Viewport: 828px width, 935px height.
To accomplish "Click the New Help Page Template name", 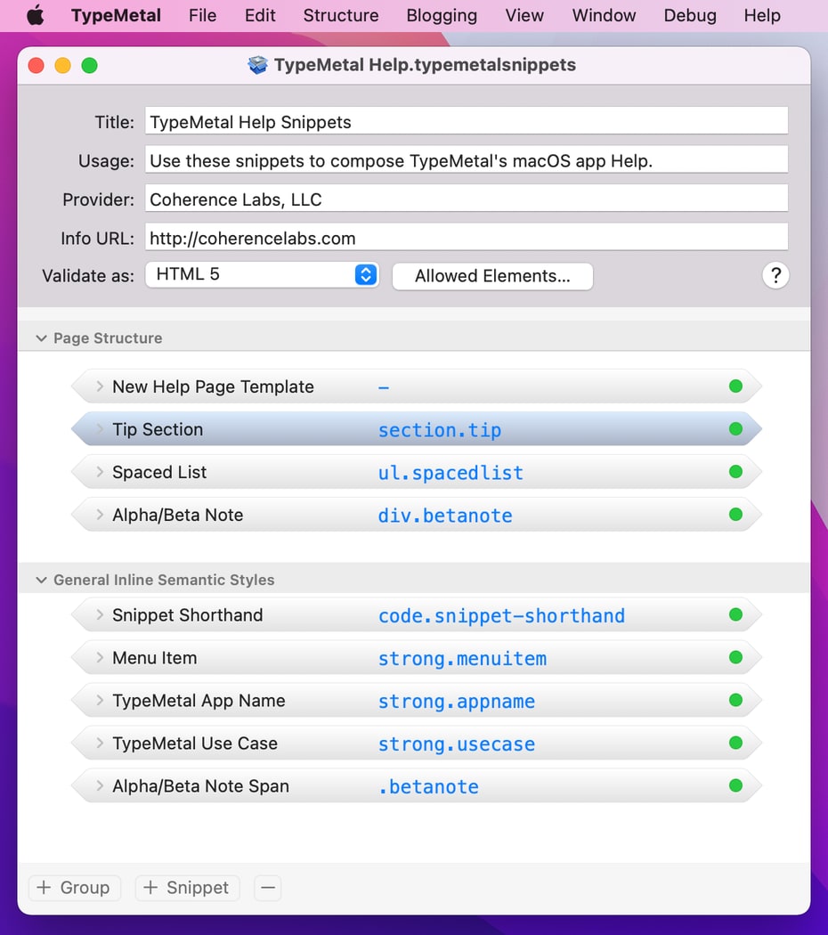I will [x=213, y=387].
